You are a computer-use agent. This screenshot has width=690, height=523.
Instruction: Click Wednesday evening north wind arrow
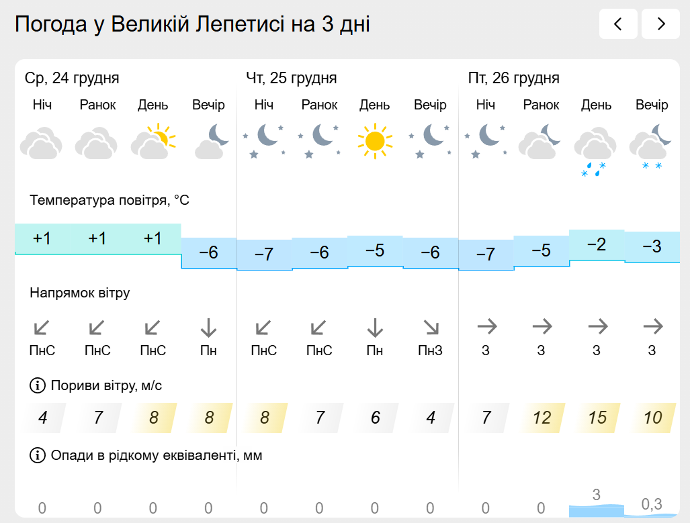point(208,328)
